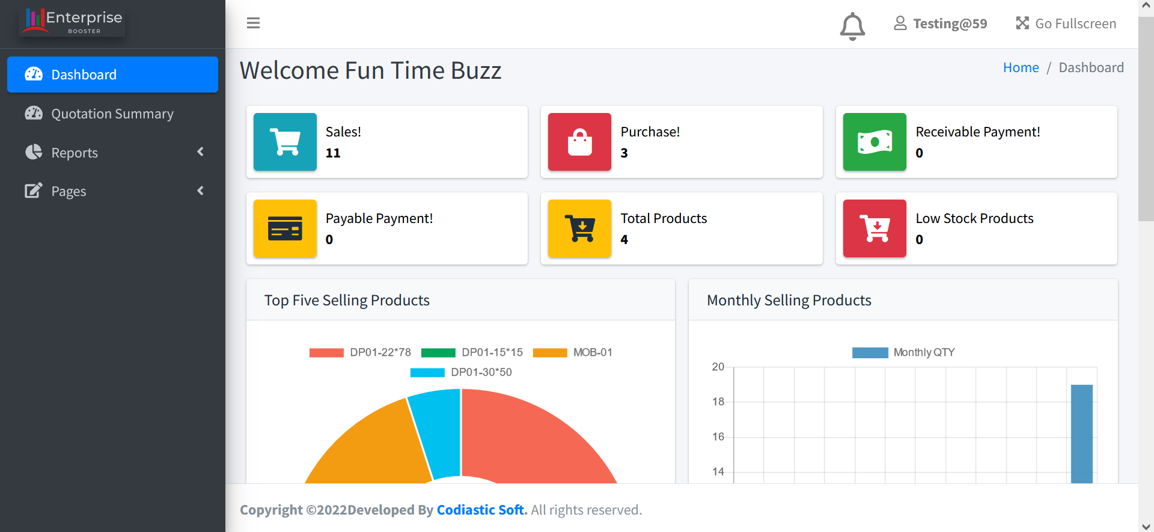This screenshot has height=532, width=1154.
Task: Open the Codiastic Soft footer link
Action: 480,510
